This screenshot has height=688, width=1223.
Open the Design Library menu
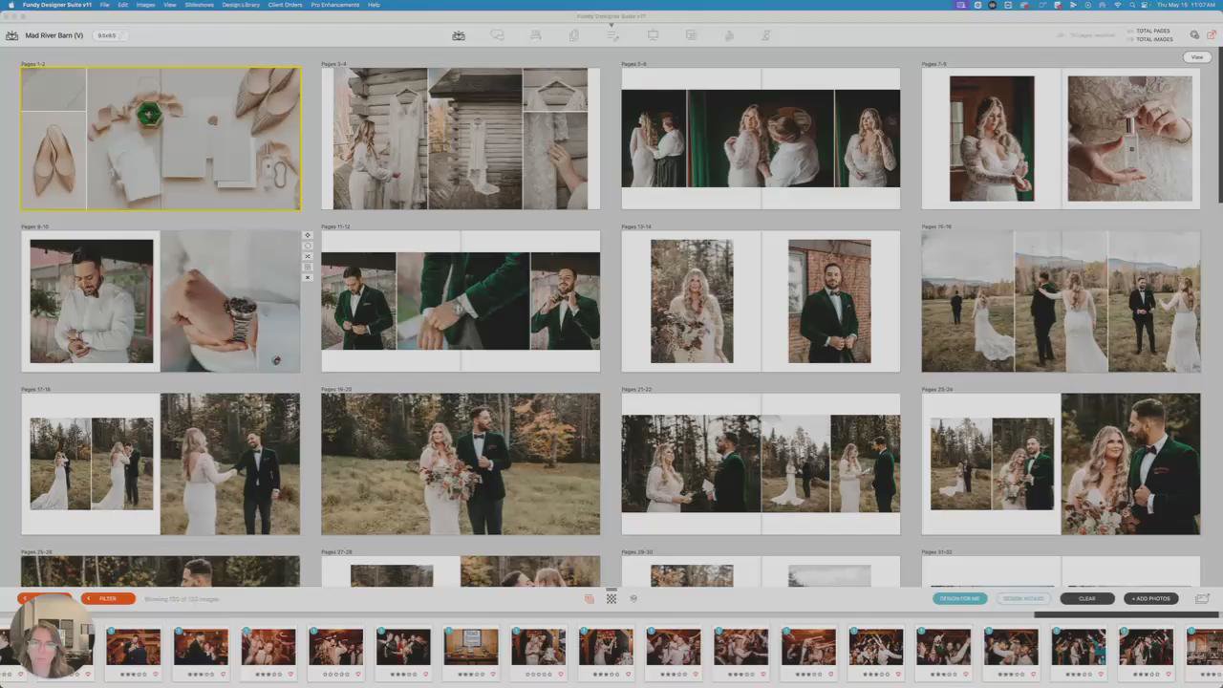coord(241,5)
